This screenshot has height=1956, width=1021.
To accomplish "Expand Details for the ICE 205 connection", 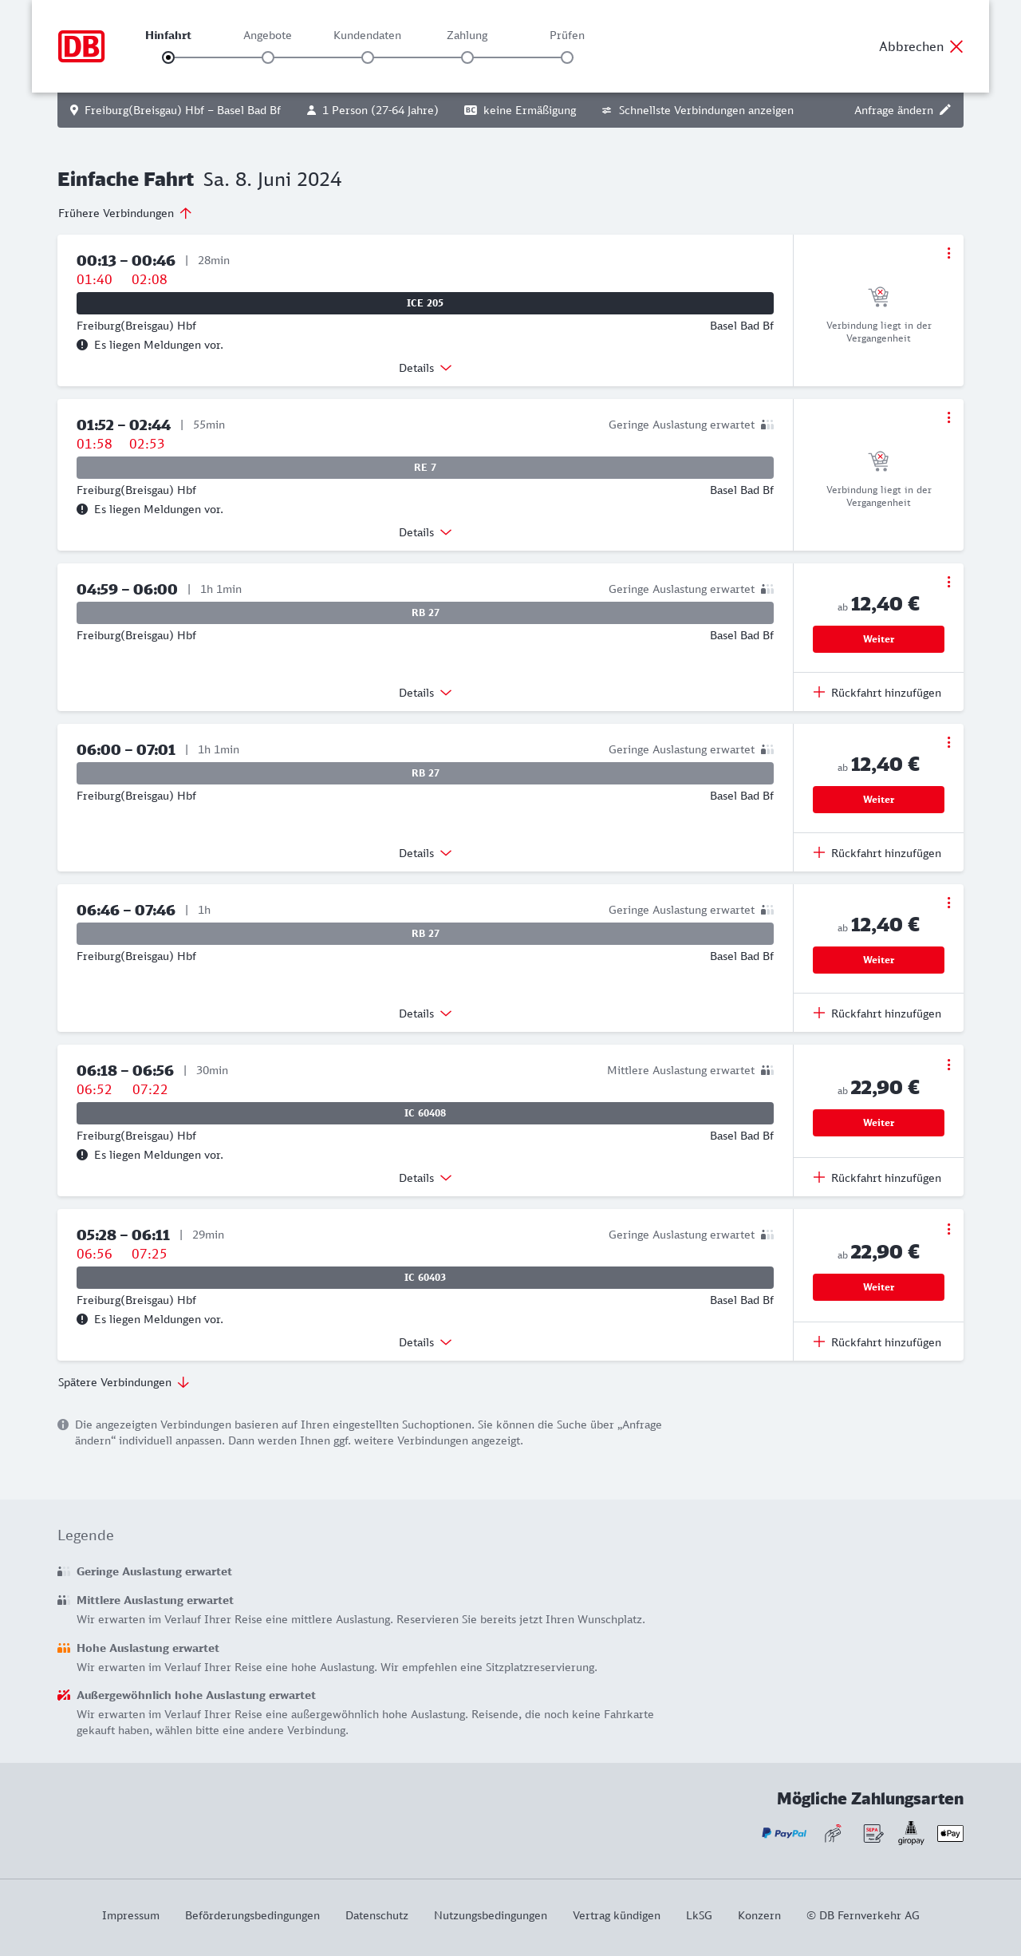I will (425, 368).
